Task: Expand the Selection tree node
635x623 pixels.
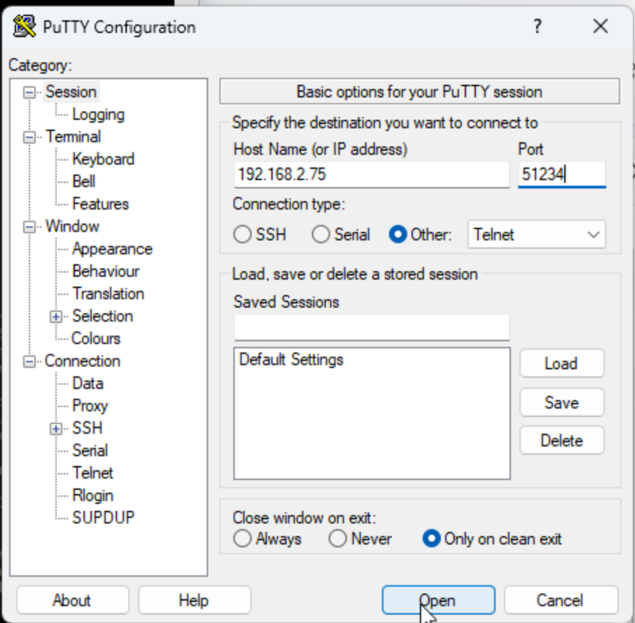Action: coord(56,317)
